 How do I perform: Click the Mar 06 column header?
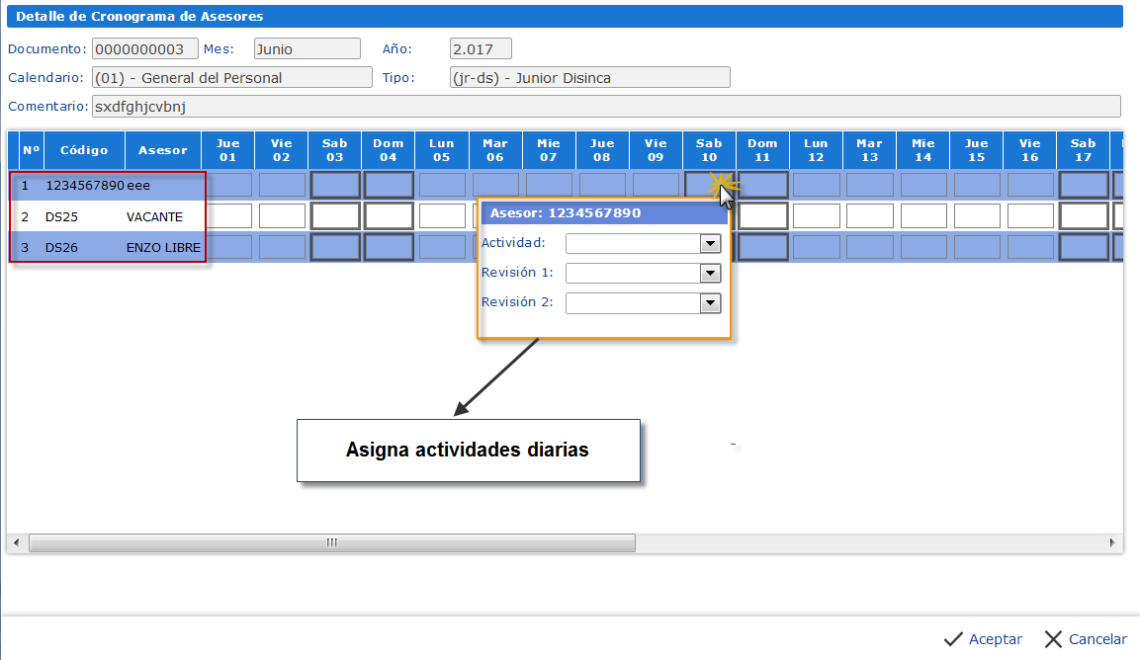495,150
